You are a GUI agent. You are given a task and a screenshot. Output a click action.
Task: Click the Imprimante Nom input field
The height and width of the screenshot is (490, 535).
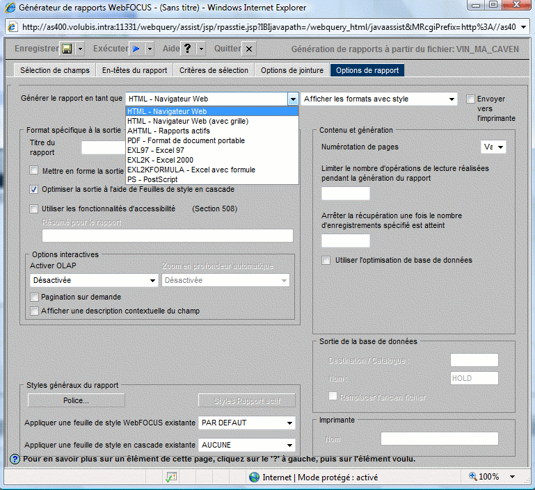coord(440,439)
